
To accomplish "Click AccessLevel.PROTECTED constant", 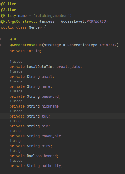I will coord(83,21).
